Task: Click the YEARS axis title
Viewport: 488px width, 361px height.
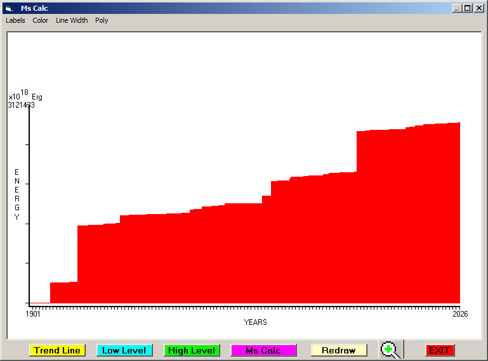Action: (255, 322)
